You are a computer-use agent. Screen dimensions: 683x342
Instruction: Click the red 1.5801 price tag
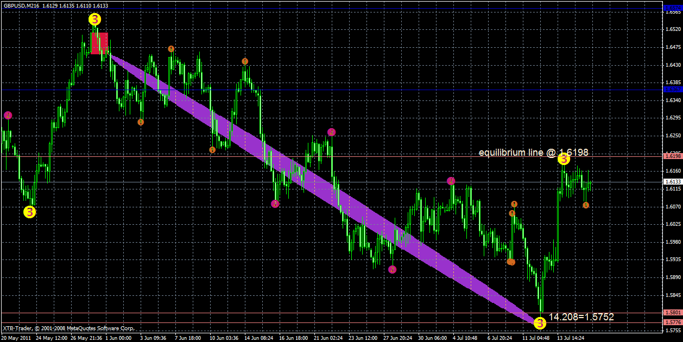pyautogui.click(x=672, y=313)
